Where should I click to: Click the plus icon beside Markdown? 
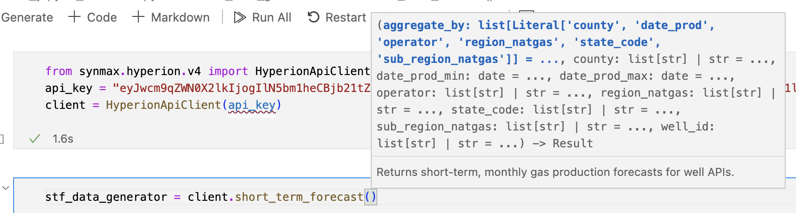pyautogui.click(x=138, y=17)
